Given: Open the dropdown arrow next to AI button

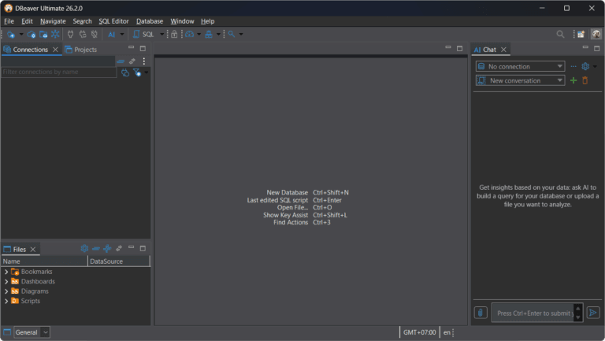Looking at the screenshot, I should (122, 35).
